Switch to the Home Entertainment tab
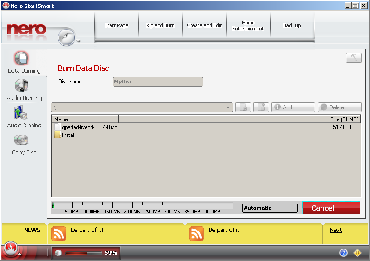Viewport: 370px width, 261px height. pos(248,25)
